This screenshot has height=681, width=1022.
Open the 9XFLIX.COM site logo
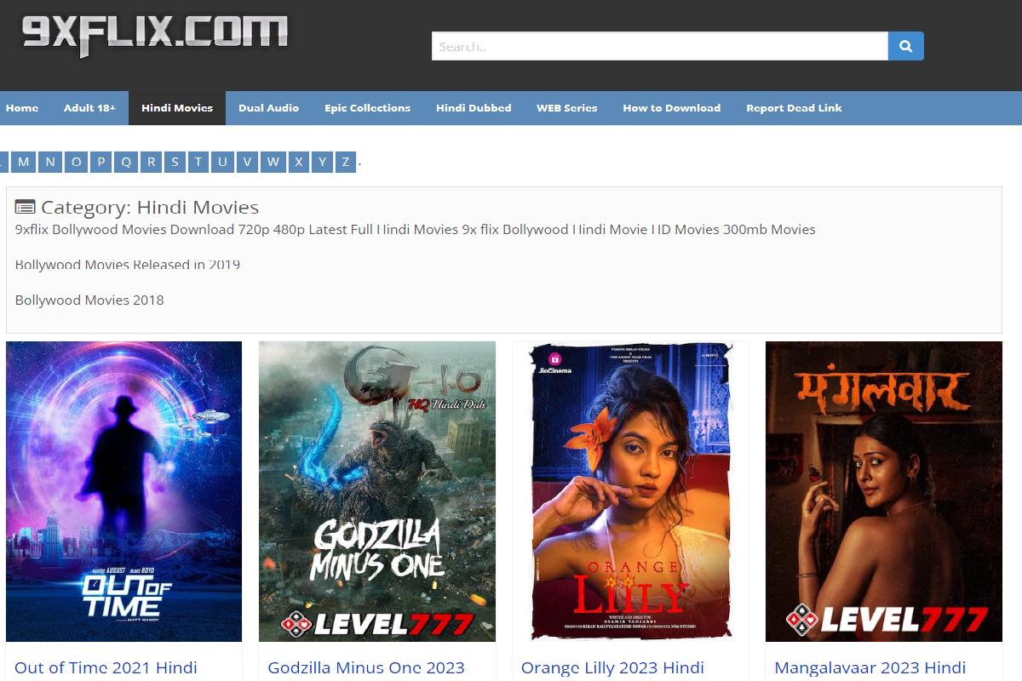(x=154, y=35)
